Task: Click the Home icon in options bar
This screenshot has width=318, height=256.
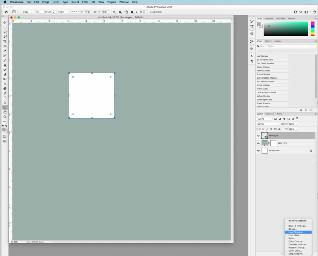Action: (x=6, y=12)
